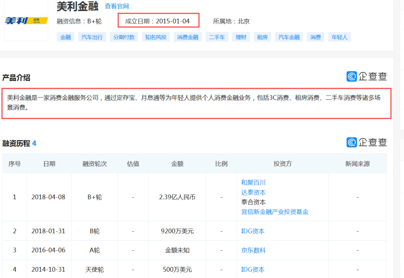Click the 融资信息:B+轮 text in the header
Viewport: 404px width, 278px height.
click(79, 21)
